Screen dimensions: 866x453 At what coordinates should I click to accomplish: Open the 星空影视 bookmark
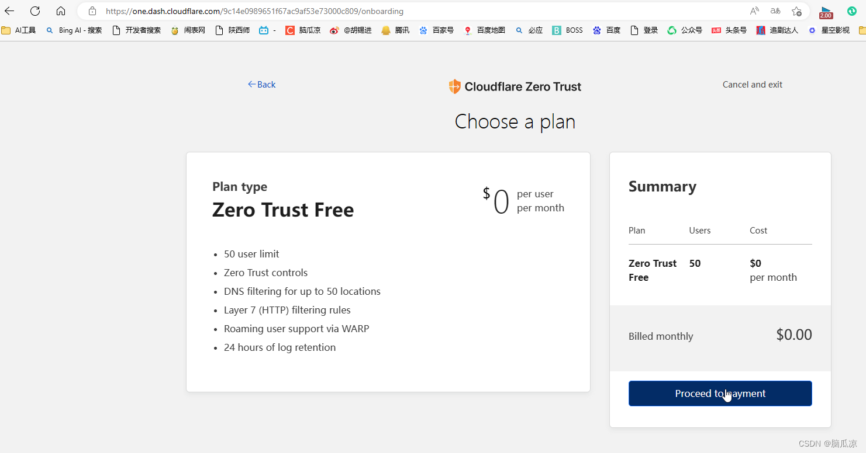pyautogui.click(x=829, y=30)
